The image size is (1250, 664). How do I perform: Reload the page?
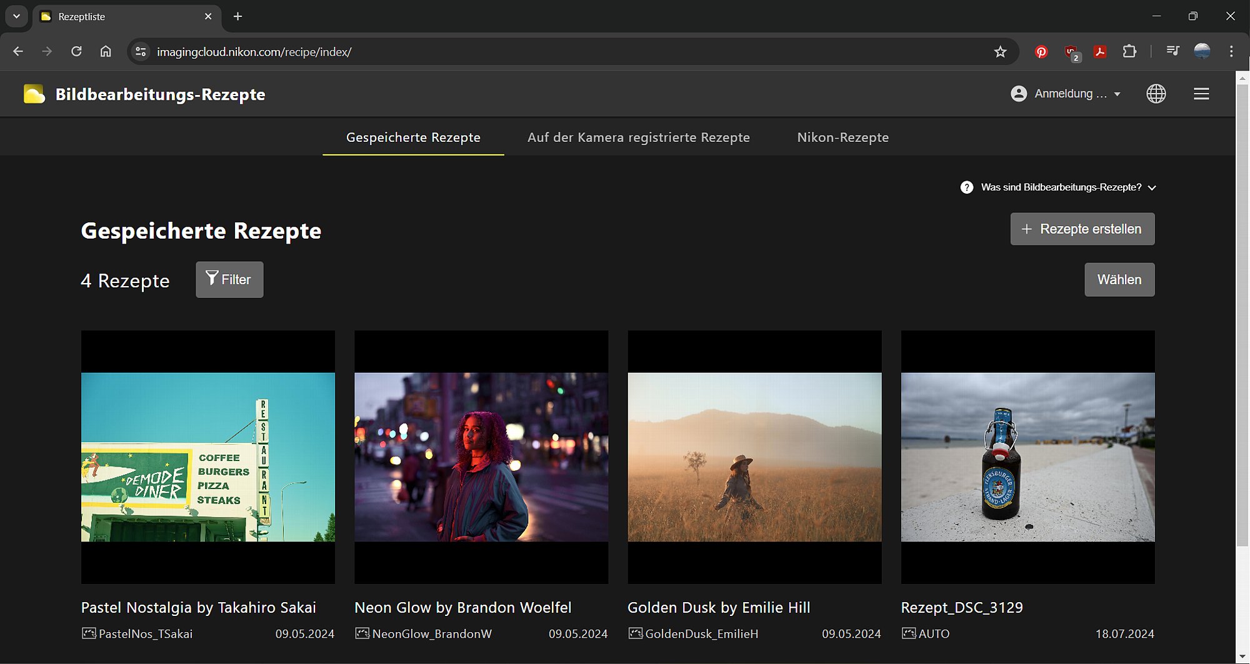click(76, 52)
